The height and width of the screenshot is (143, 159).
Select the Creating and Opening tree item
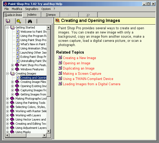point(33,78)
